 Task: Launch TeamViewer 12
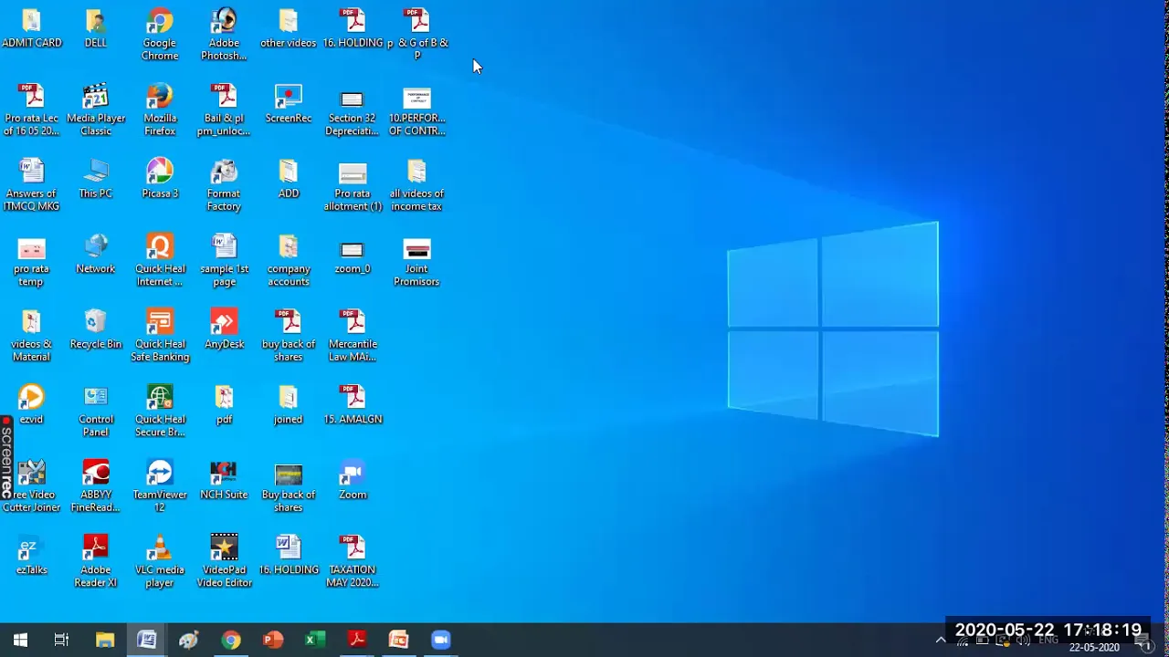[160, 486]
